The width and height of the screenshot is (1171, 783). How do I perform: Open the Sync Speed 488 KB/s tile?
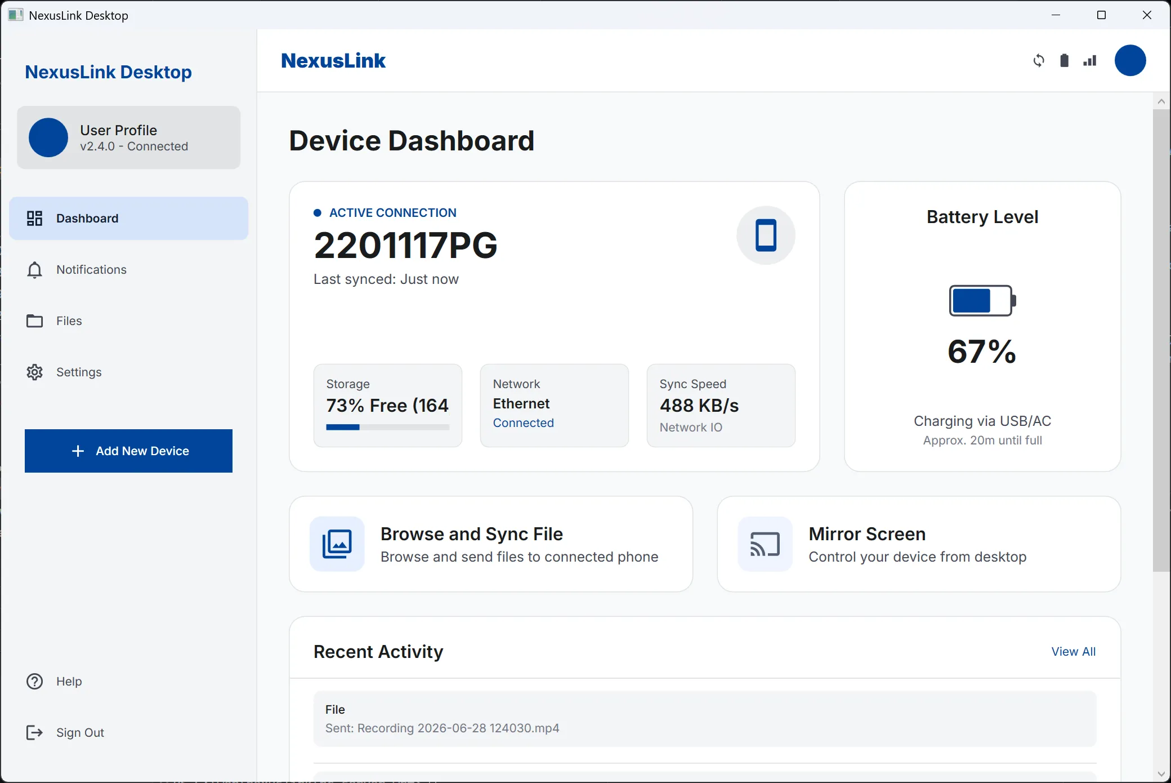click(x=721, y=406)
